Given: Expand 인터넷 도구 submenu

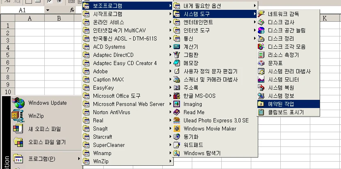Looking at the screenshot, I should pyautogui.click(x=215, y=30).
